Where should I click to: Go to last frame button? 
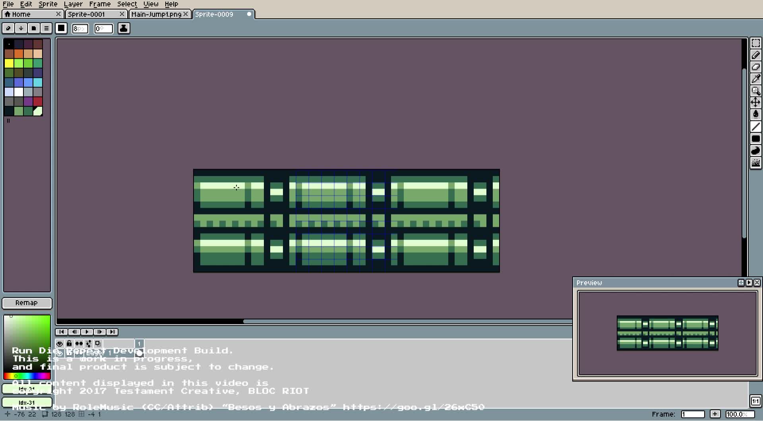click(x=112, y=332)
